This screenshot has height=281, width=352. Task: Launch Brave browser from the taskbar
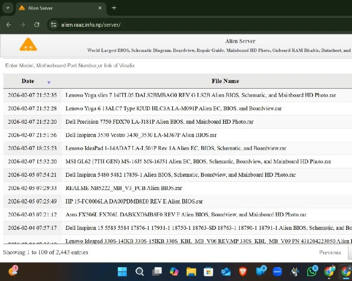[242, 271]
